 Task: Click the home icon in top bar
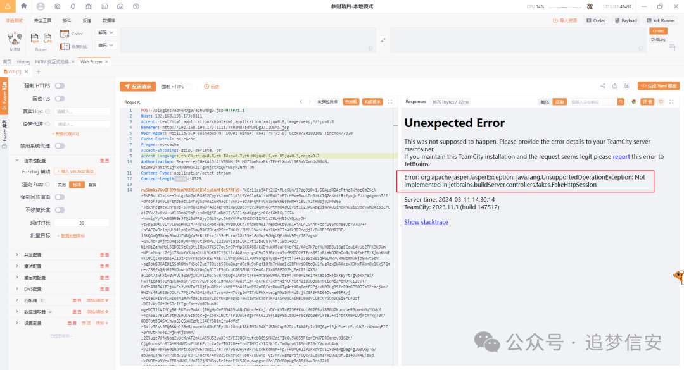[23, 6]
